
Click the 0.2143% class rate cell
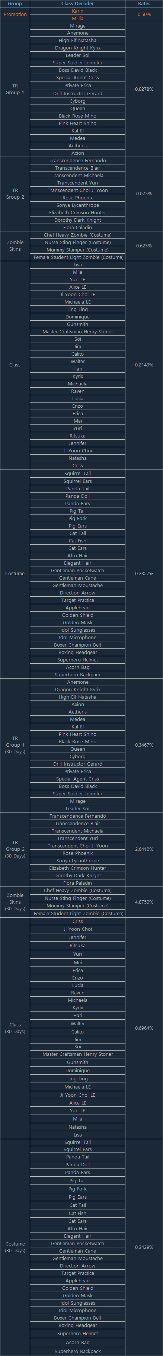click(x=144, y=365)
